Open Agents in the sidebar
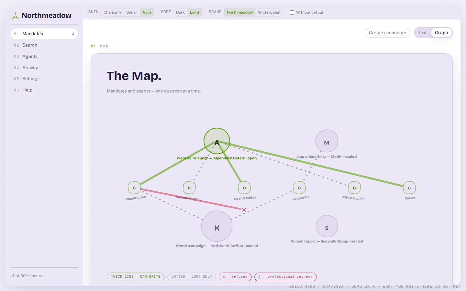 coord(44,56)
